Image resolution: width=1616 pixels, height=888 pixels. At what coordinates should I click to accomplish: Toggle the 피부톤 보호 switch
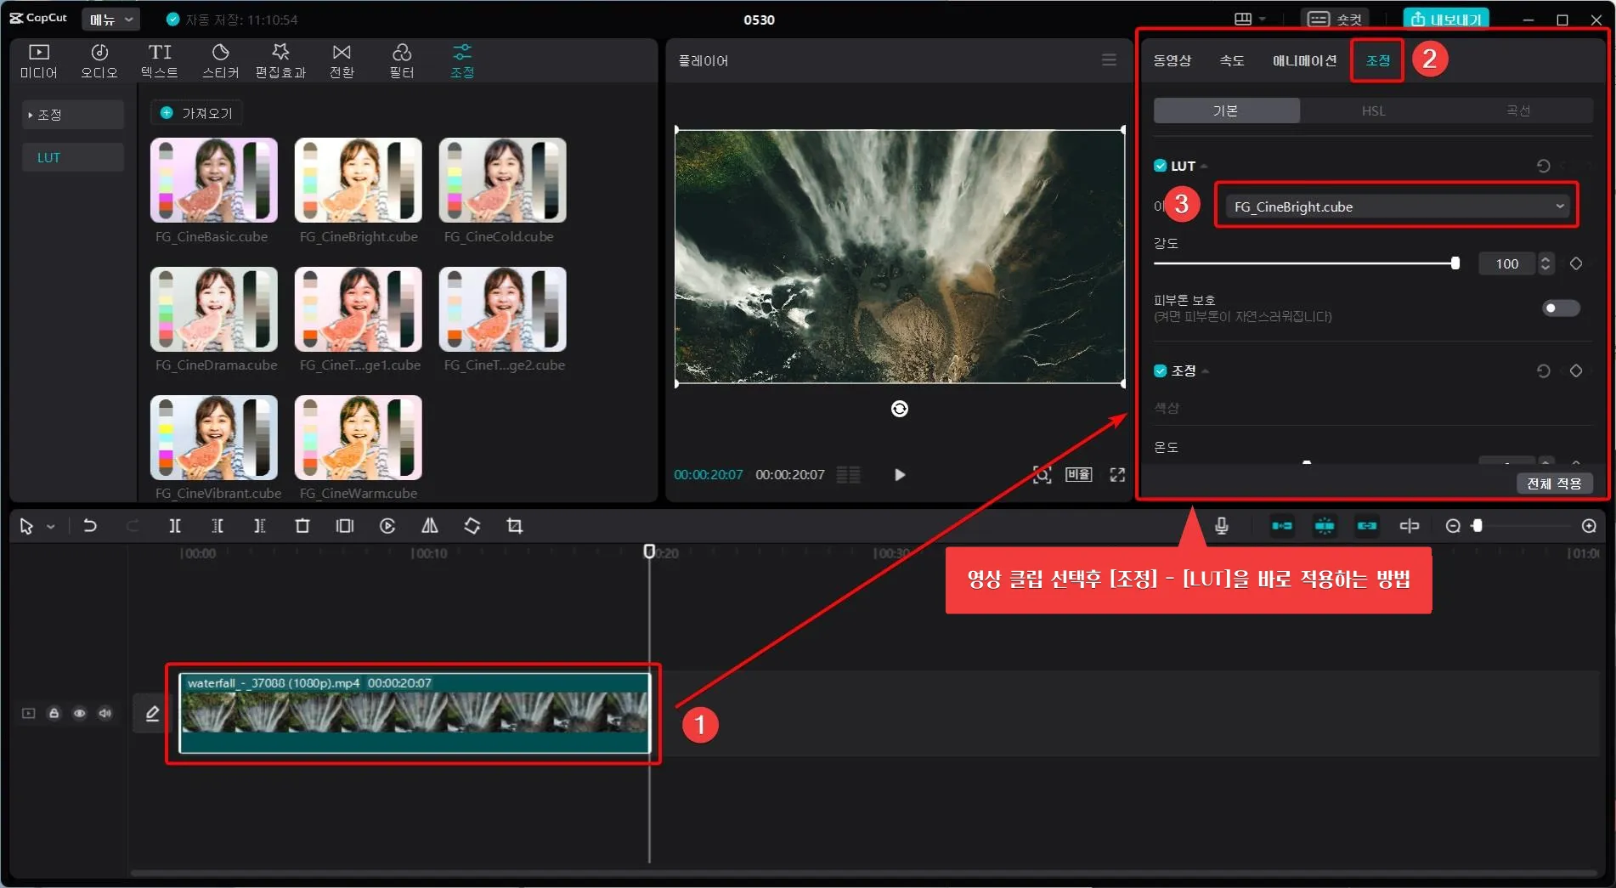tap(1561, 308)
